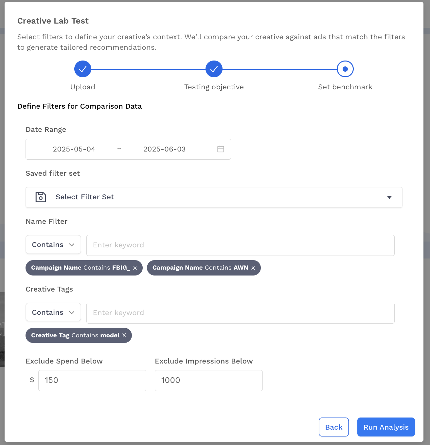
Task: Click the Exclude Impressions Below input
Action: pyautogui.click(x=208, y=381)
